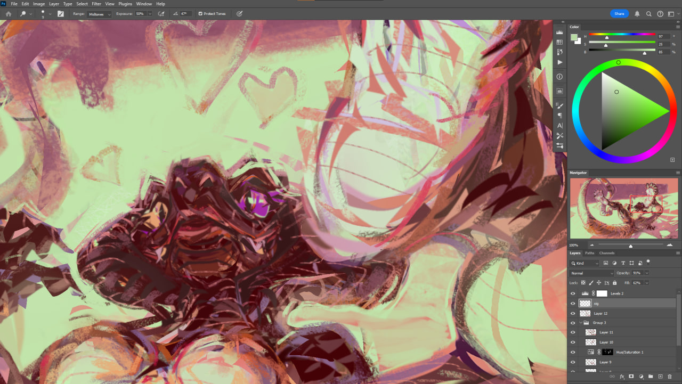
Task: Enable airbrush mode icon next to Exposure
Action: pos(160,14)
